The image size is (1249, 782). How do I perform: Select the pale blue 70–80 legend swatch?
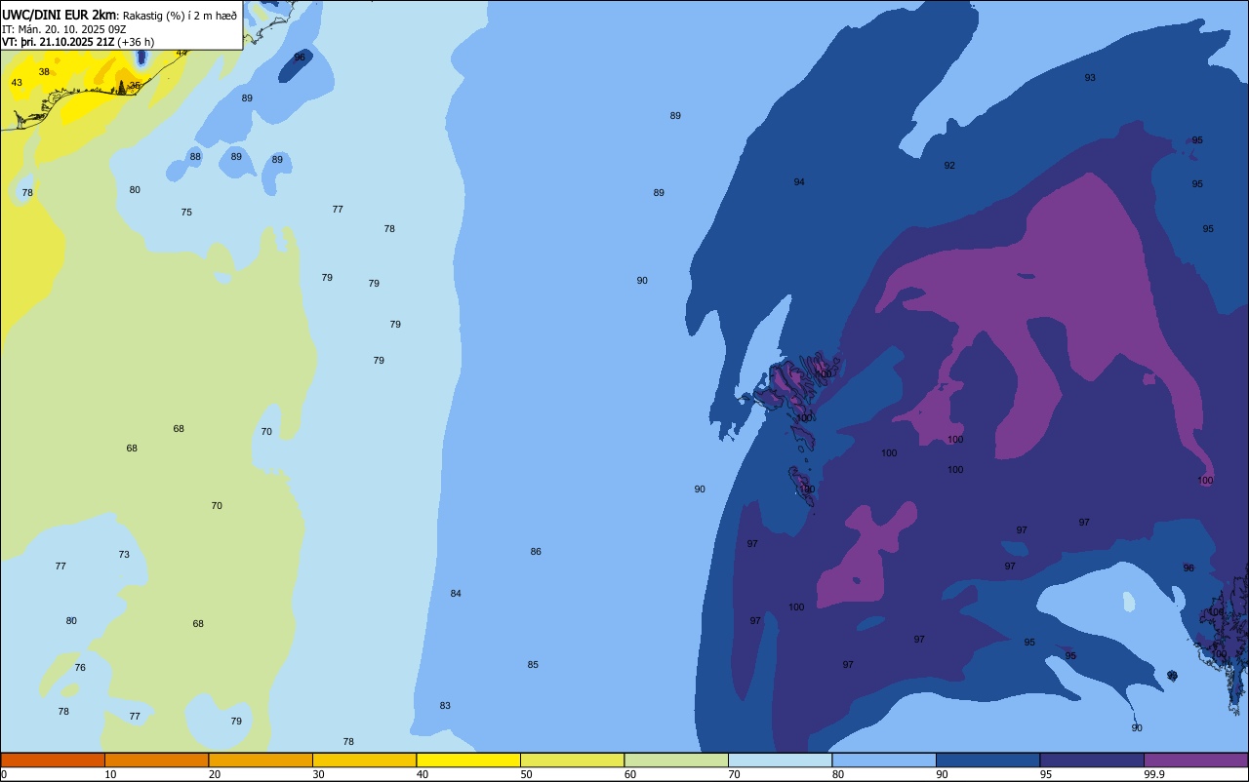tap(780, 760)
